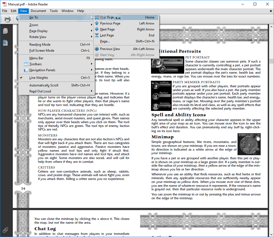Click the pet portrait image in document
This screenshot has width=274, height=237.
pyautogui.click(x=168, y=65)
